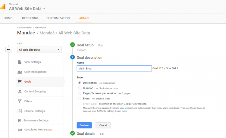This screenshot has width=226, height=138.
Task: Click Edit next to Goal details
Action: (102, 134)
